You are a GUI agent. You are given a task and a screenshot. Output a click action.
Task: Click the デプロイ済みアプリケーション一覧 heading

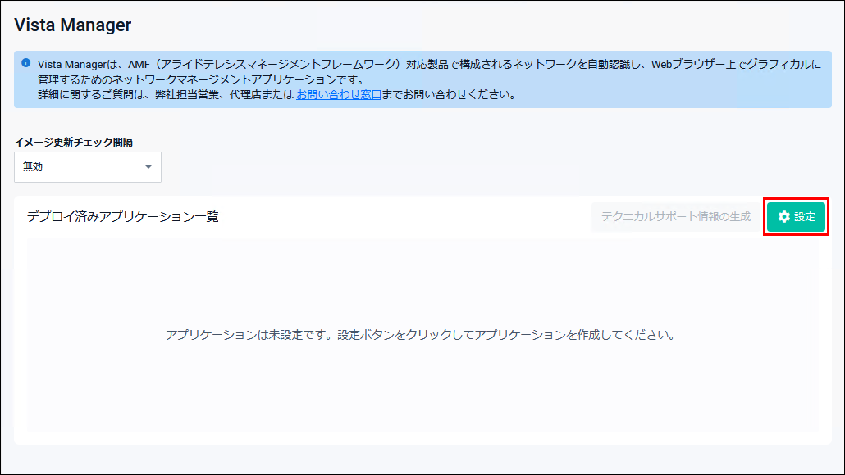[123, 217]
